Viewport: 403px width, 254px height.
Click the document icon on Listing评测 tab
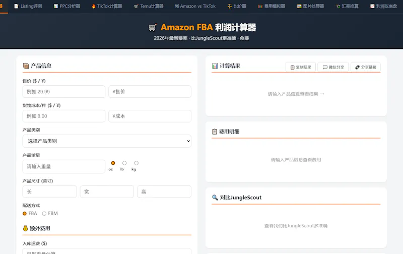click(16, 6)
